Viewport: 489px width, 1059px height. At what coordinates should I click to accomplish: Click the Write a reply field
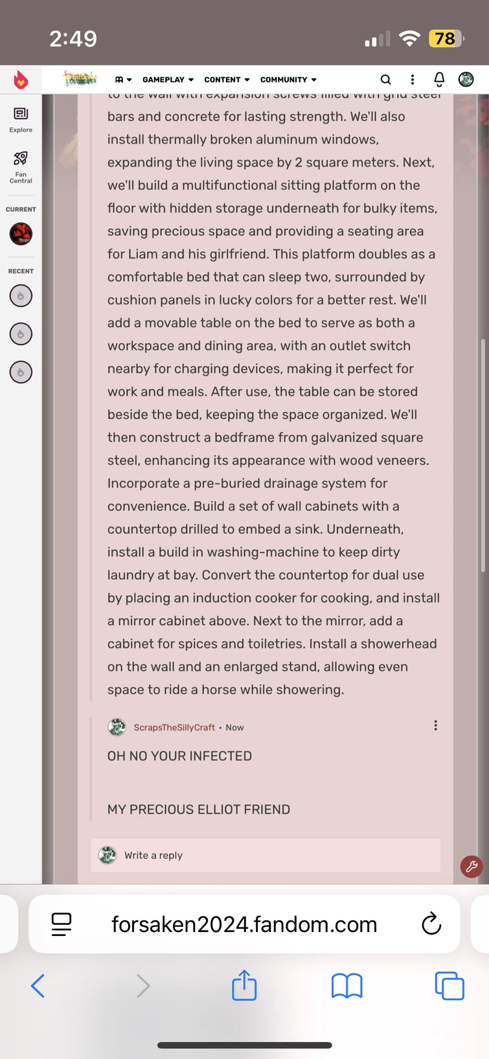point(266,855)
